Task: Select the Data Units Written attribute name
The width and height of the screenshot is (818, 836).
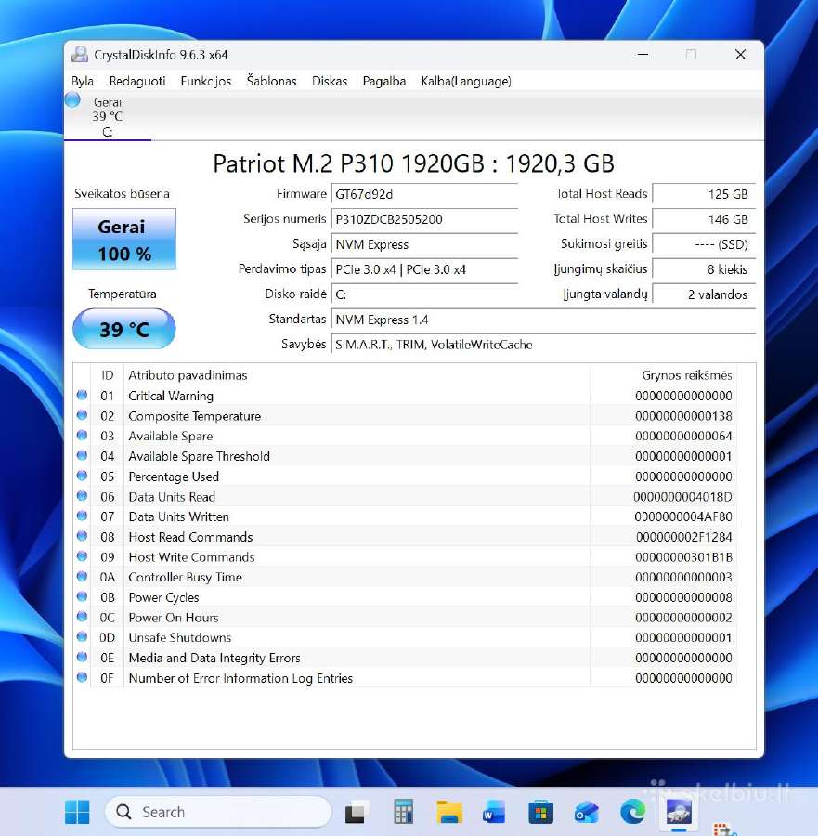Action: (178, 516)
